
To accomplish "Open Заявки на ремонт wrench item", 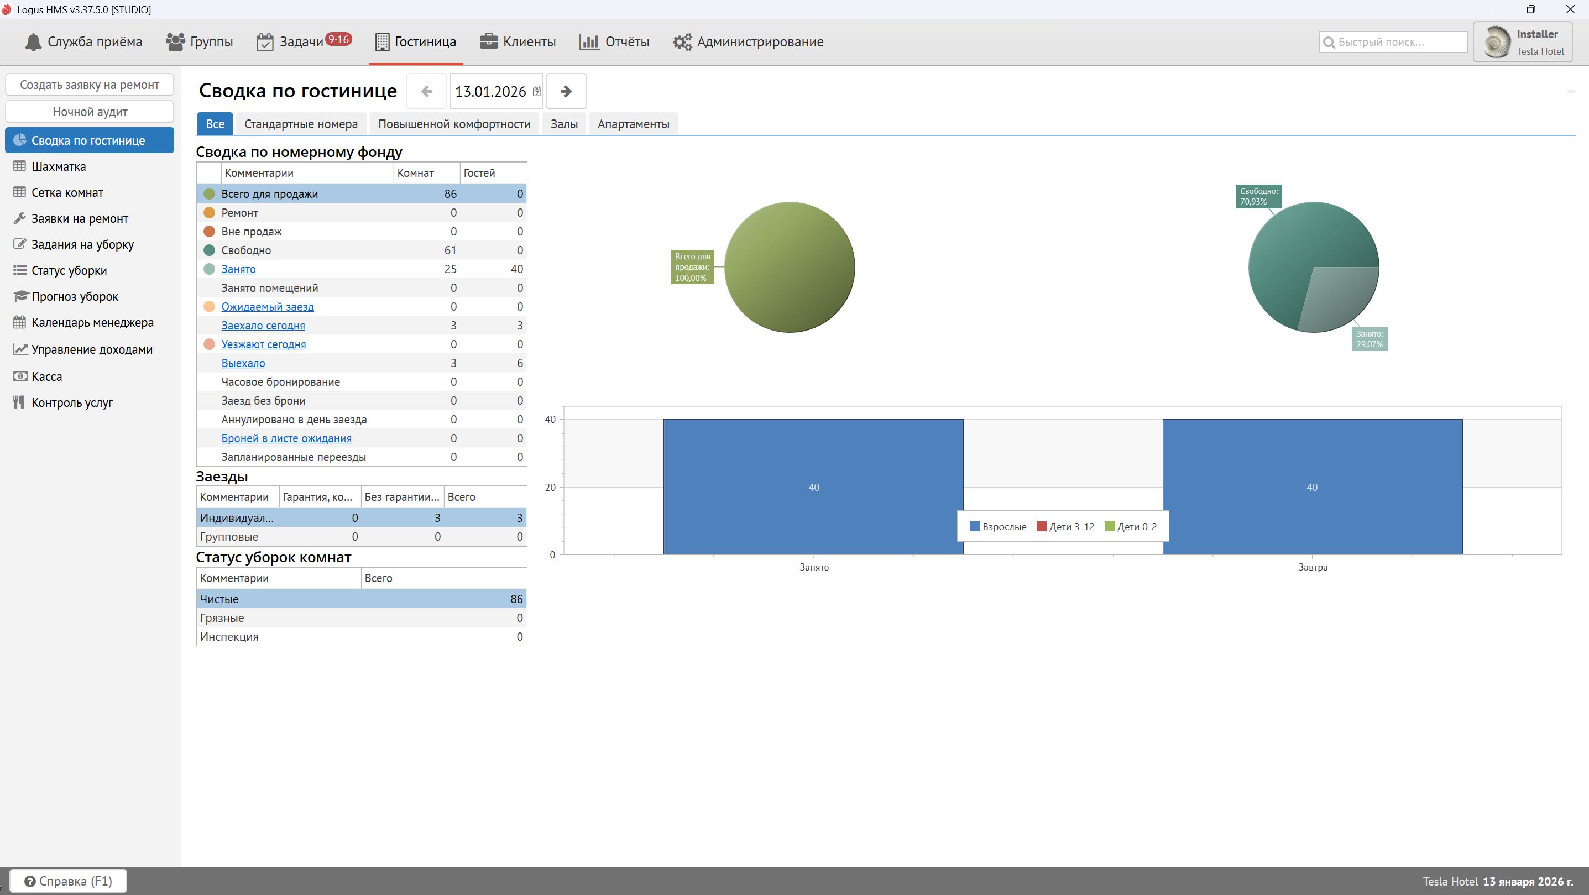I will tap(80, 218).
